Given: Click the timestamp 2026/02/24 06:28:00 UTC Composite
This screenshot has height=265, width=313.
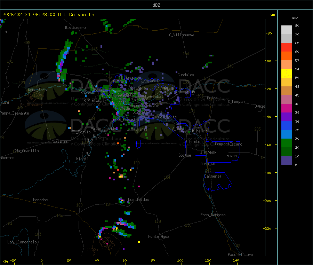Looking at the screenshot, I should pos(48,15).
